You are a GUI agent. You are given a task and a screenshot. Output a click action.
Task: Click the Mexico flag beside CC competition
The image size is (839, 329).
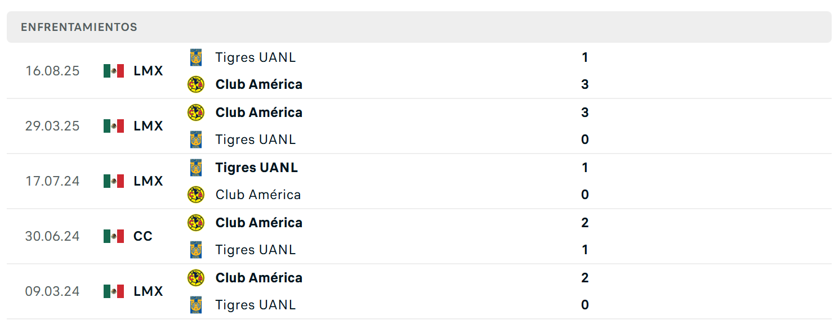click(x=114, y=236)
